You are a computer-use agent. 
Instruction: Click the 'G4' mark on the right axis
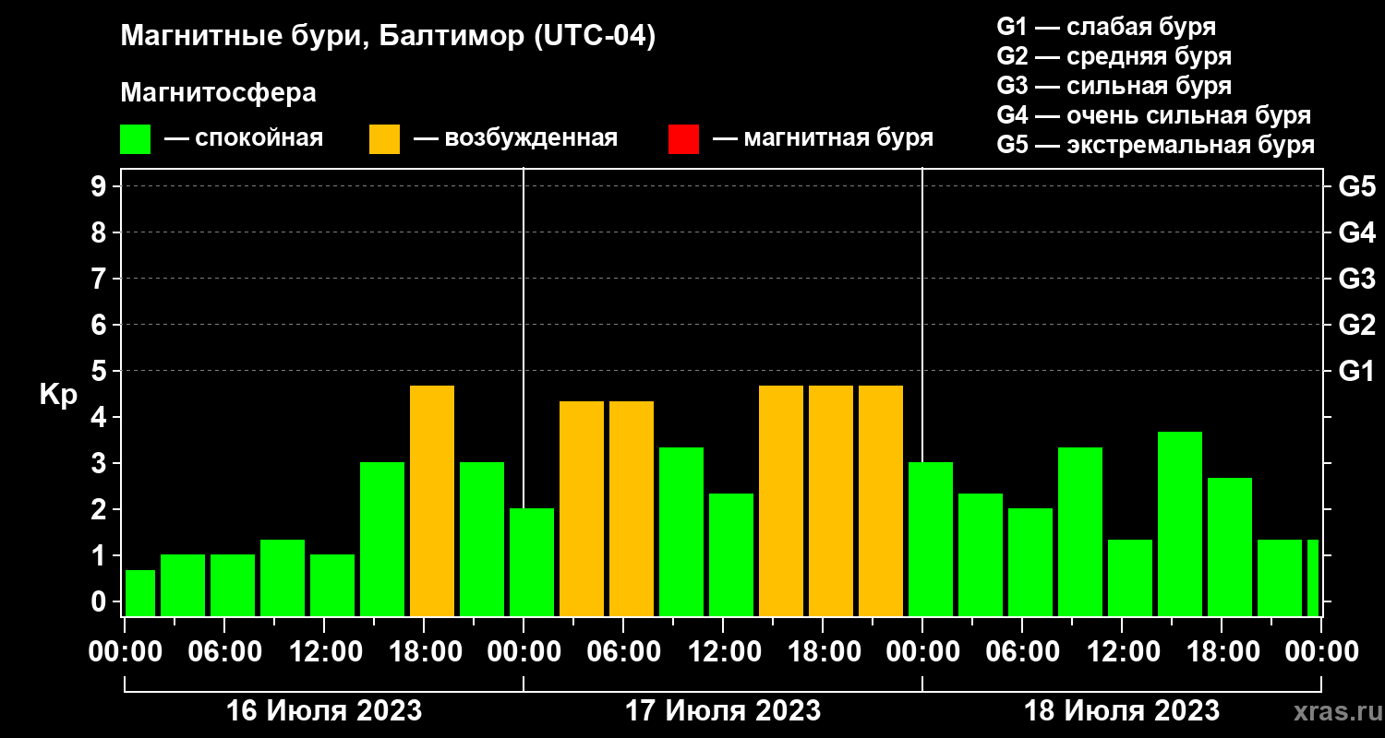tap(1356, 233)
